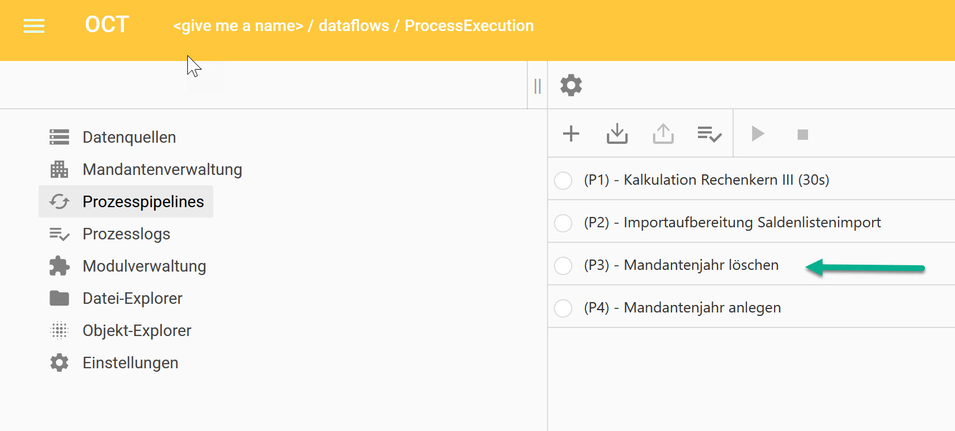This screenshot has width=955, height=431.
Task: Click the dataflows breadcrumb link
Action: point(353,26)
